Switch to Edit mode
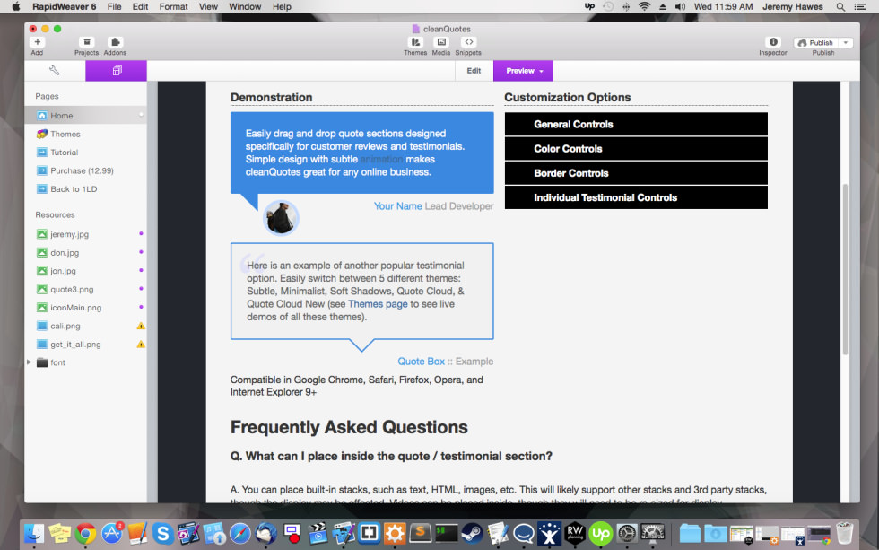The image size is (879, 550). pyautogui.click(x=474, y=71)
